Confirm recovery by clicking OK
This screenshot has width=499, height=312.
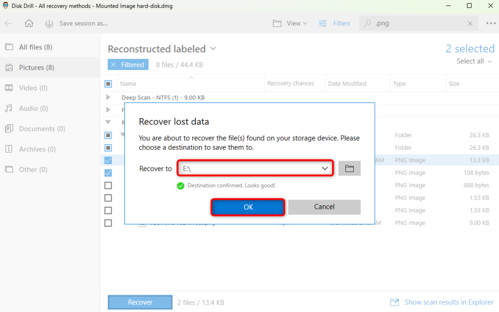tap(248, 207)
